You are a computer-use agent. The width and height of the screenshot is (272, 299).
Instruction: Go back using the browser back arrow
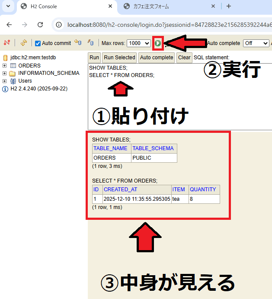[x=10, y=25]
